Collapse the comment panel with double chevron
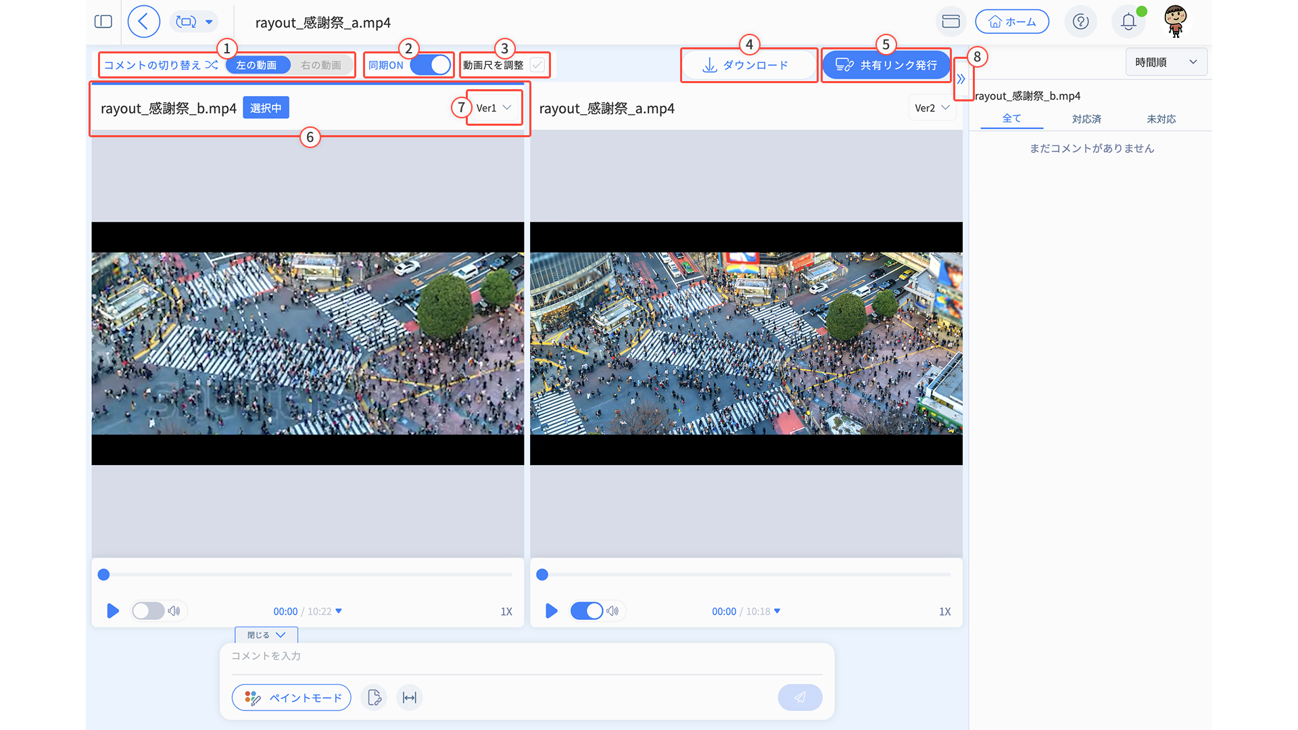Viewport: 1298px width, 730px height. coord(961,79)
